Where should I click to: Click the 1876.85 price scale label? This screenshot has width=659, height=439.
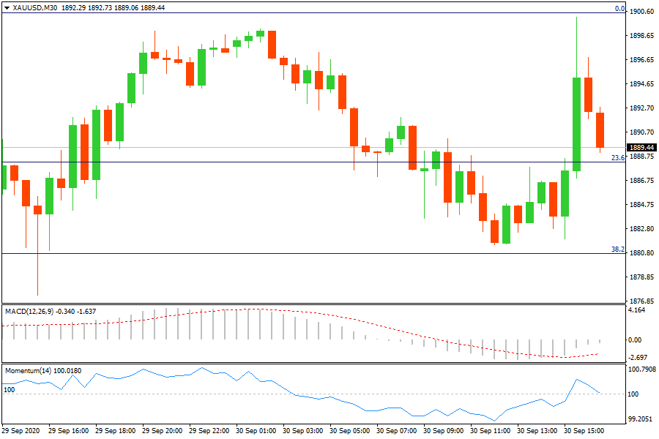coord(641,301)
